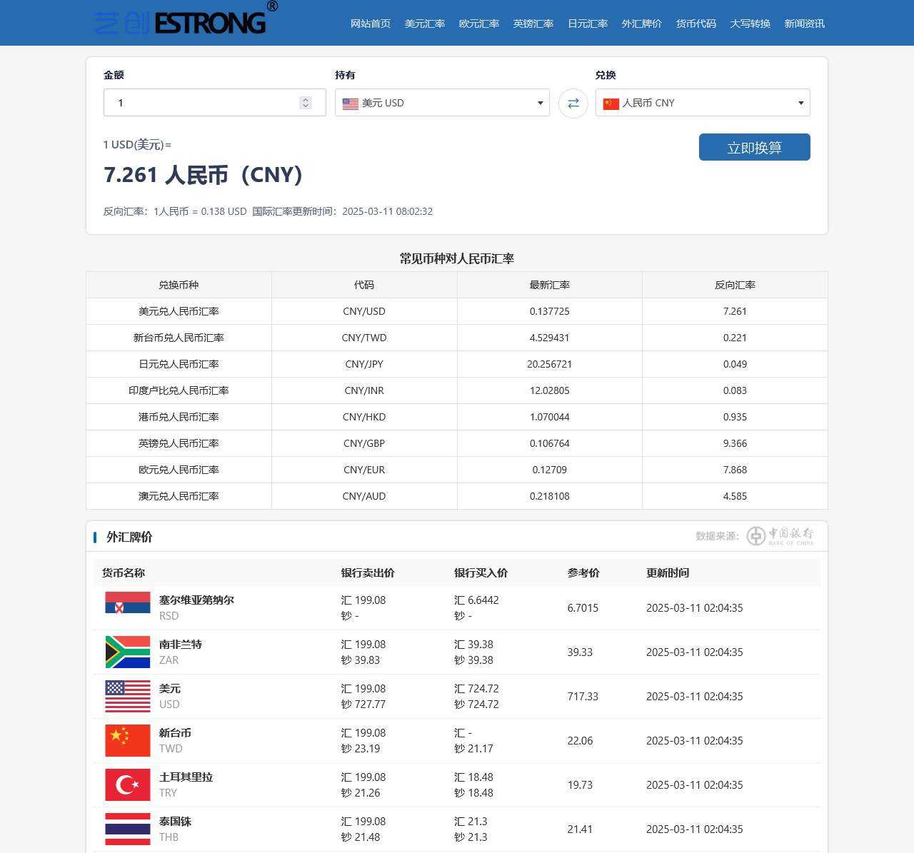Image resolution: width=914 pixels, height=853 pixels.
Task: Click the 9.366 reverse rate value
Action: coord(735,443)
